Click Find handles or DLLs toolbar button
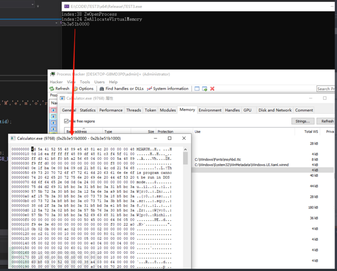Screen dimensions: 337x271 tap(122, 88)
